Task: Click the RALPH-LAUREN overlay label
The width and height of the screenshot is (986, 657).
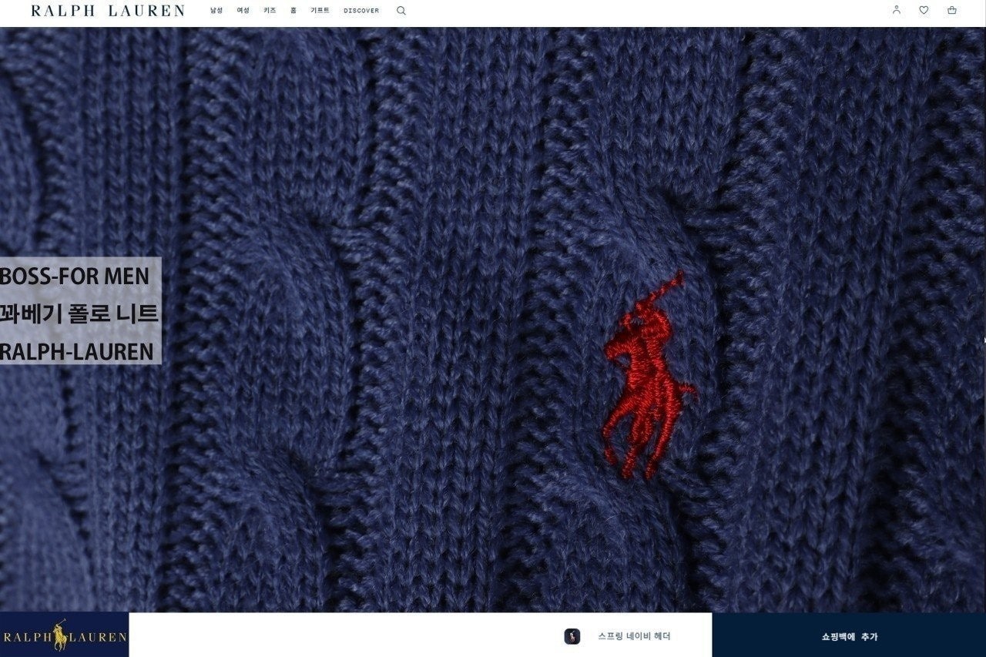Action: 77,352
